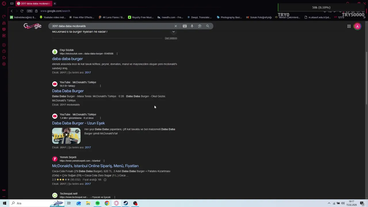Open Steam from the taskbar
This screenshot has width=368, height=207.
126,203
